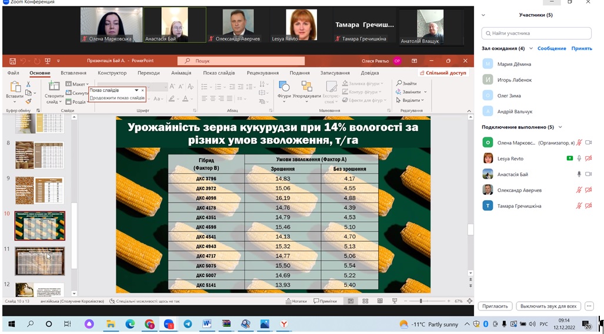Image resolution: width=604 pixels, height=334 pixels.
Task: Start slideshow from quick access toolbar icon
Action: click(x=48, y=61)
